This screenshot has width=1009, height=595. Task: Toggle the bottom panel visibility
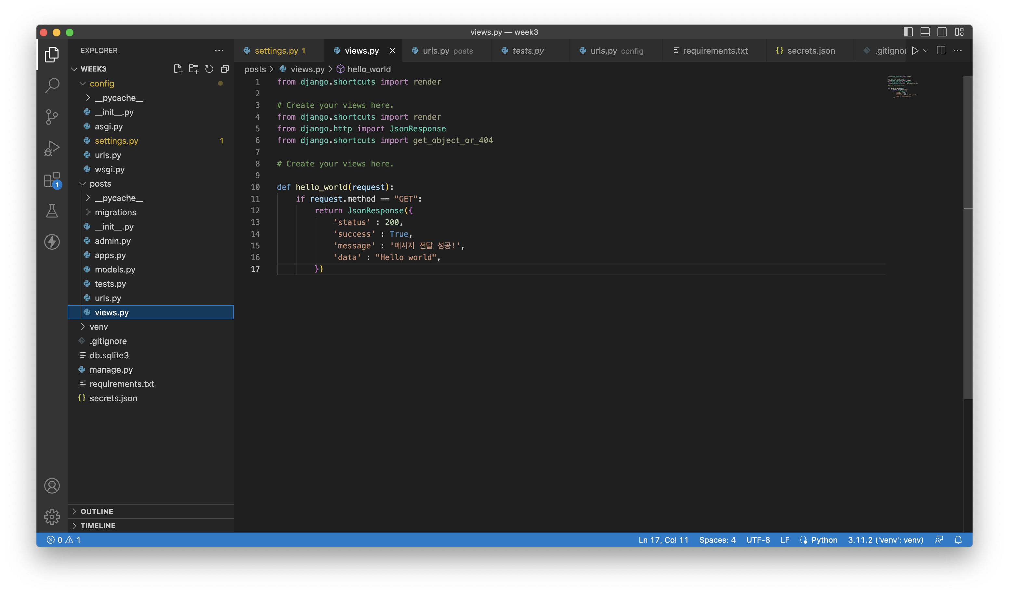point(925,32)
